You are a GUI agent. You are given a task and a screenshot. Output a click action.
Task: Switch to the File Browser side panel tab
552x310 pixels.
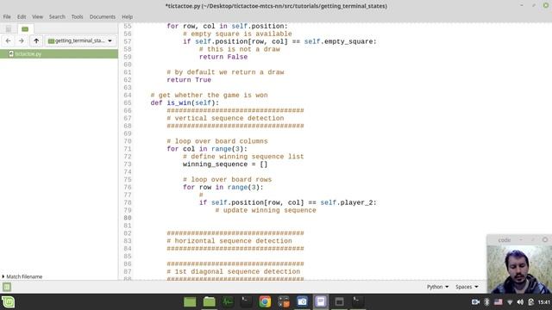click(x=25, y=28)
